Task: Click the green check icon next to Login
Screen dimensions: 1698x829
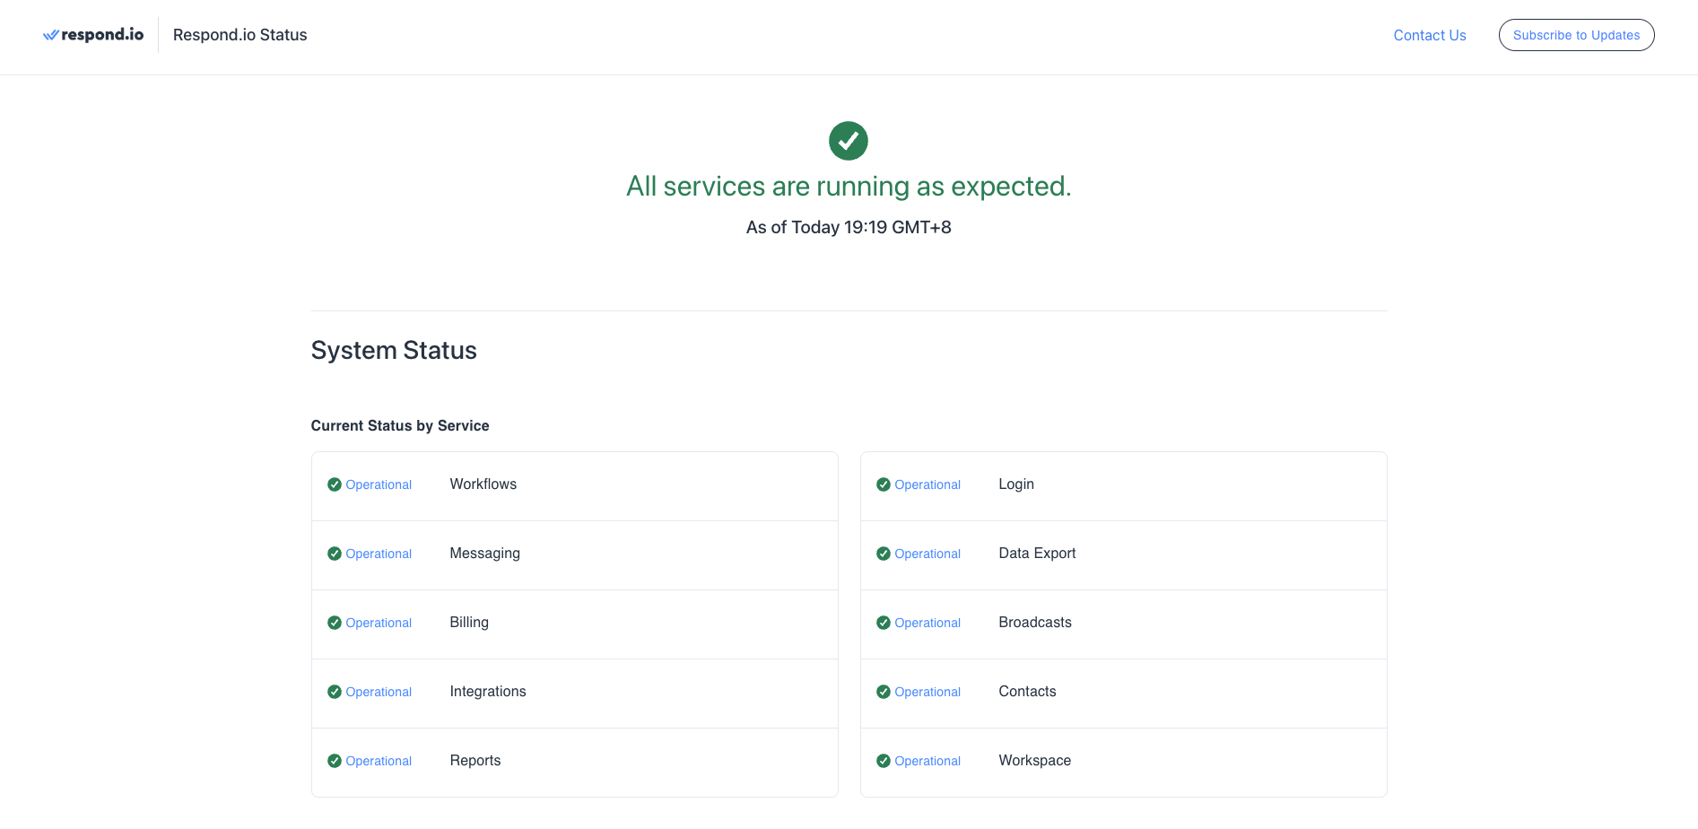Action: tap(884, 484)
